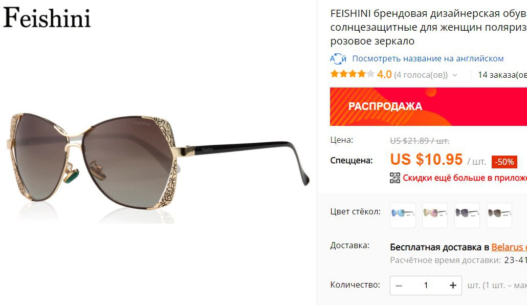Click the orange star rating
The width and height of the screenshot is (527, 305).
click(x=352, y=74)
